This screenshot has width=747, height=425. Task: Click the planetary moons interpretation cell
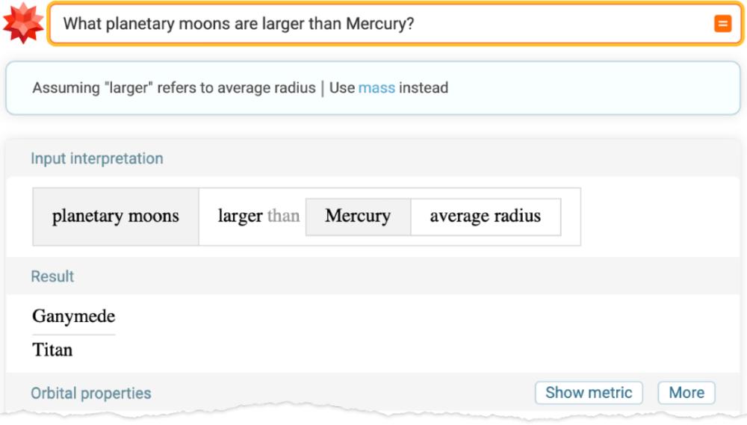point(116,217)
